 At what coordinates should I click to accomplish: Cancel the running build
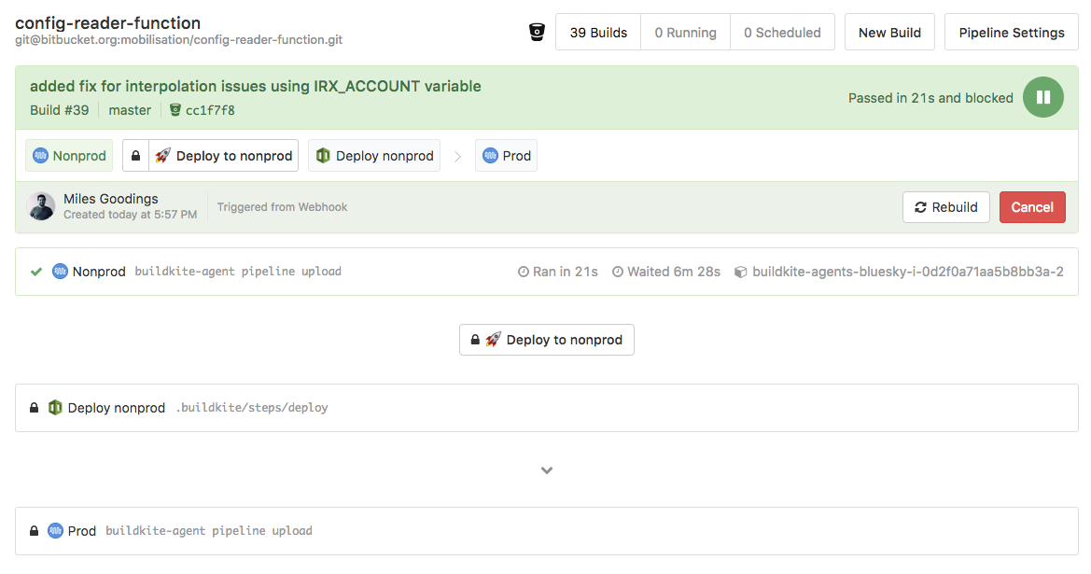point(1032,206)
